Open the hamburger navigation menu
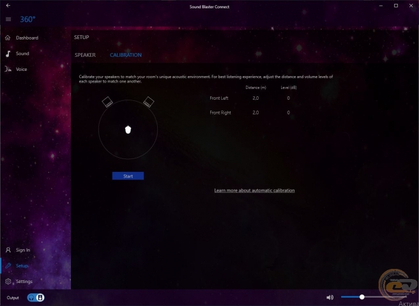419x306 pixels. (8, 19)
